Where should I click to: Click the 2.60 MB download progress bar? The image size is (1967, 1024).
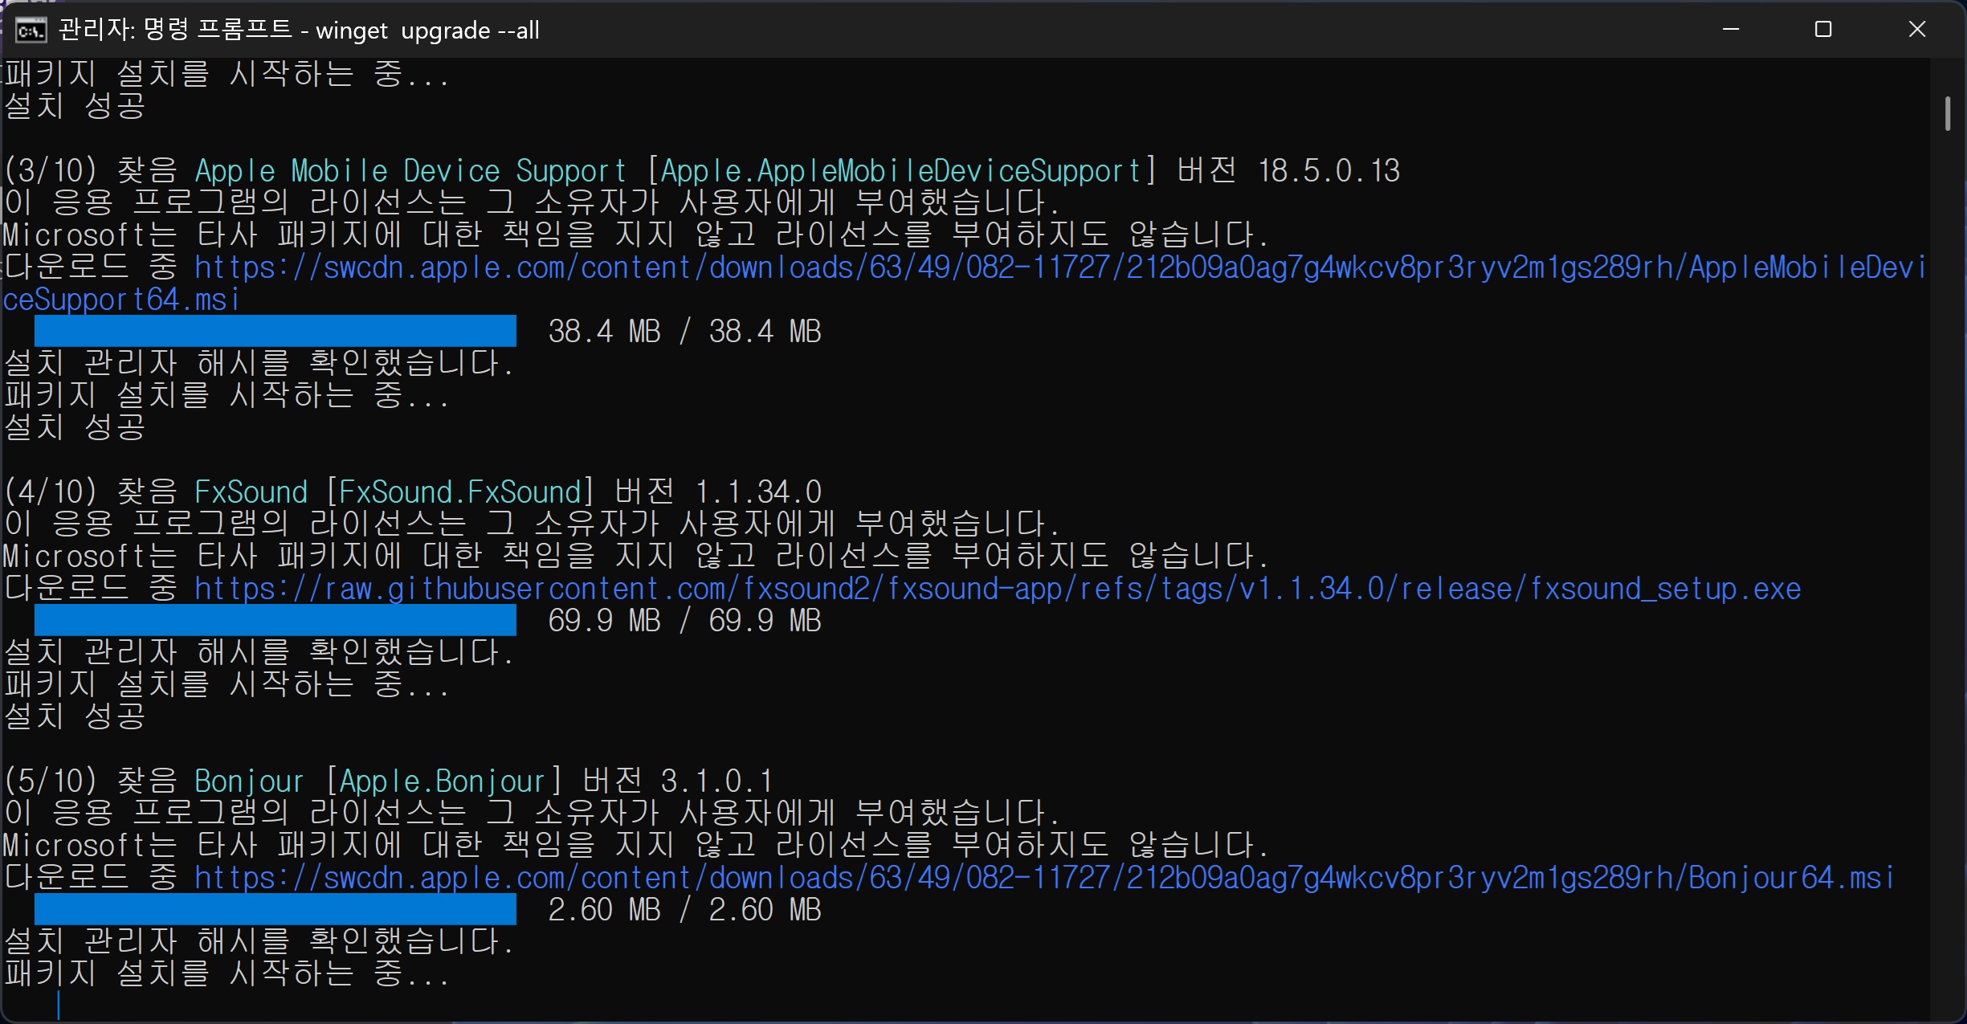pyautogui.click(x=275, y=909)
